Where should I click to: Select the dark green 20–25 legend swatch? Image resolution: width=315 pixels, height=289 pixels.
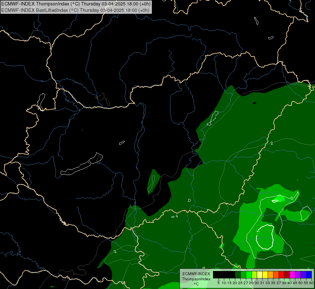click(x=238, y=275)
